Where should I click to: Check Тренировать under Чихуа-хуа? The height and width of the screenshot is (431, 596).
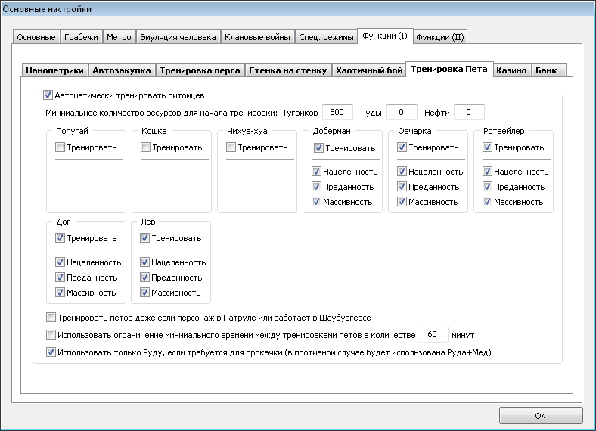tap(231, 147)
